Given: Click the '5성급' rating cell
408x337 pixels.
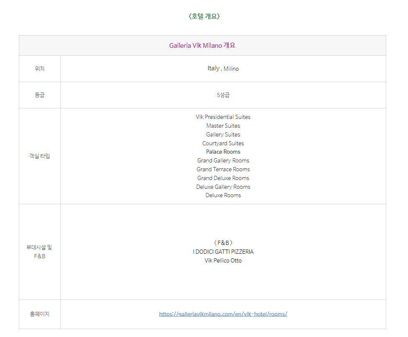Looking at the screenshot, I should pos(223,95).
